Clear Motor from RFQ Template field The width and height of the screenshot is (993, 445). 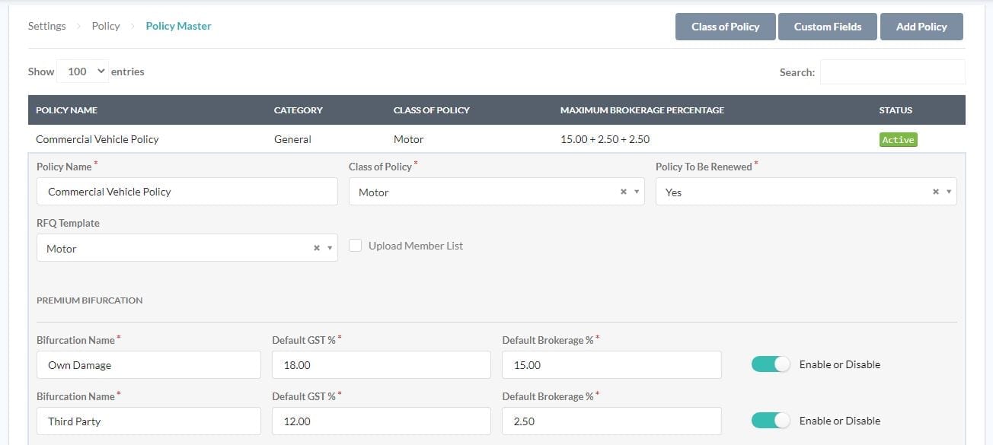316,248
